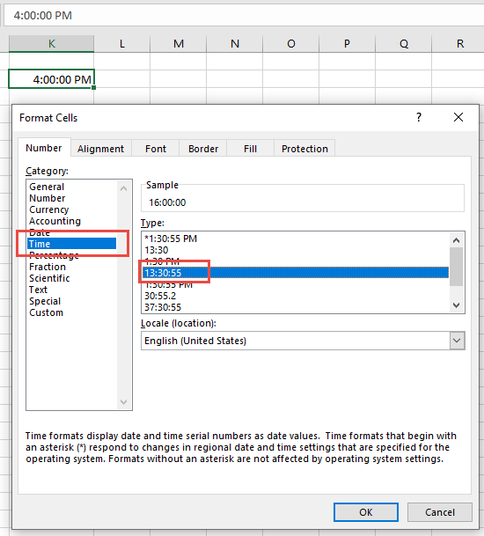Open the Border tab
Screen dimensions: 484x536
pos(203,149)
